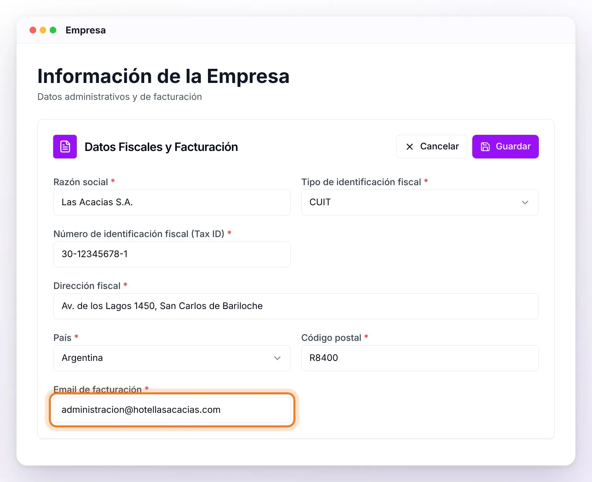Maximize the window using the green button
The image size is (592, 482).
(x=53, y=30)
